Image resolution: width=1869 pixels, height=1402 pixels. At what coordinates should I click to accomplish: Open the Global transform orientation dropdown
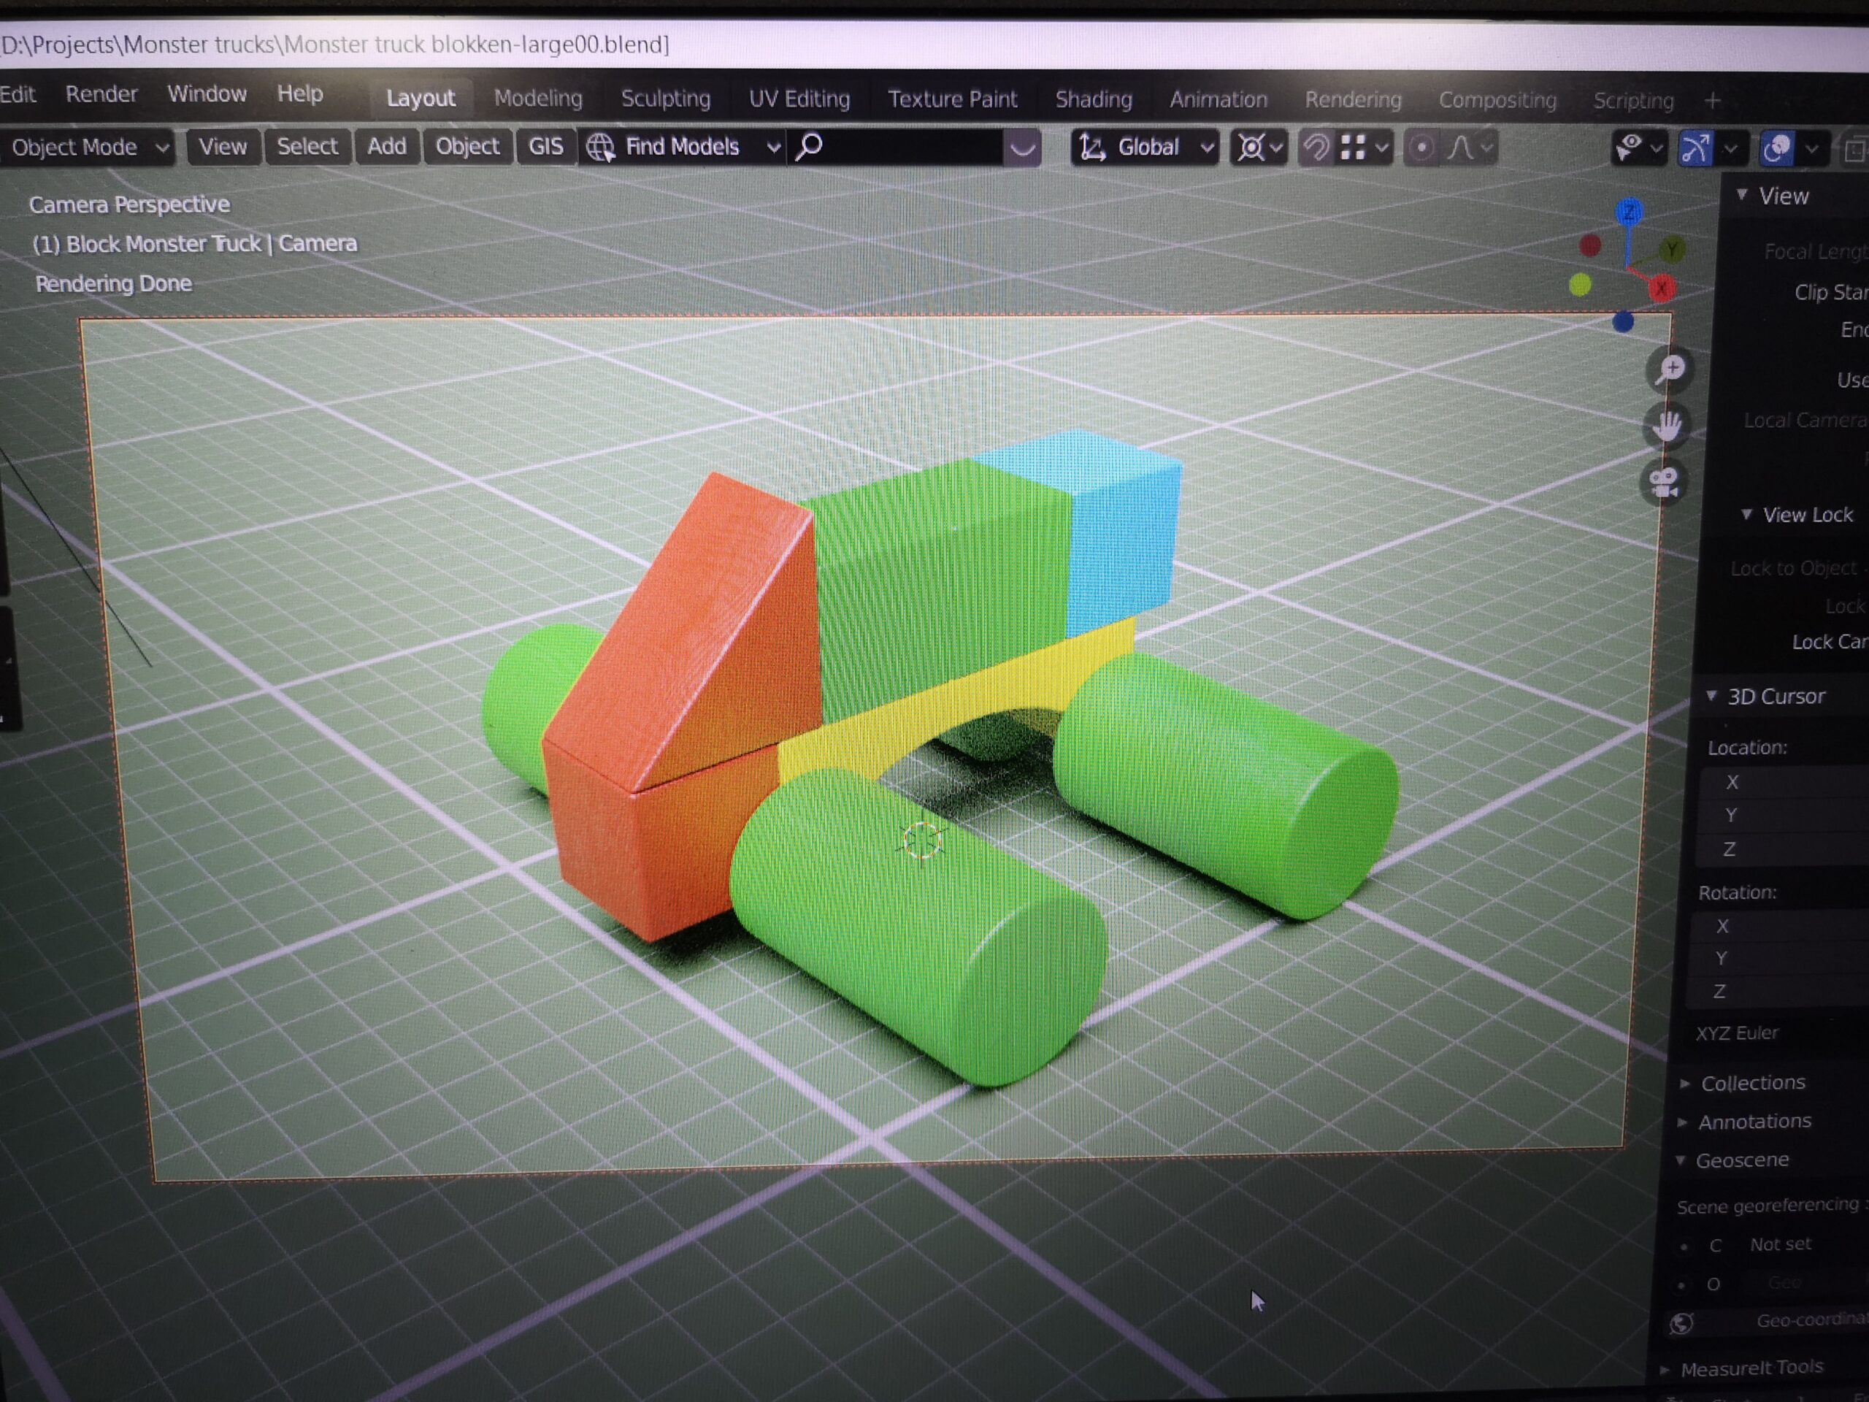1145,148
